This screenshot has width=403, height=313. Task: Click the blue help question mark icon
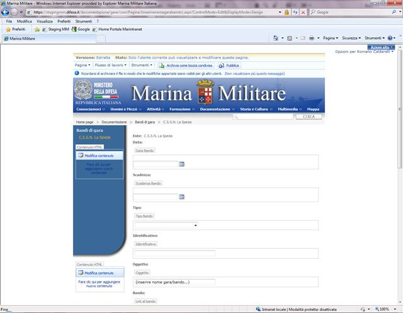(390, 38)
